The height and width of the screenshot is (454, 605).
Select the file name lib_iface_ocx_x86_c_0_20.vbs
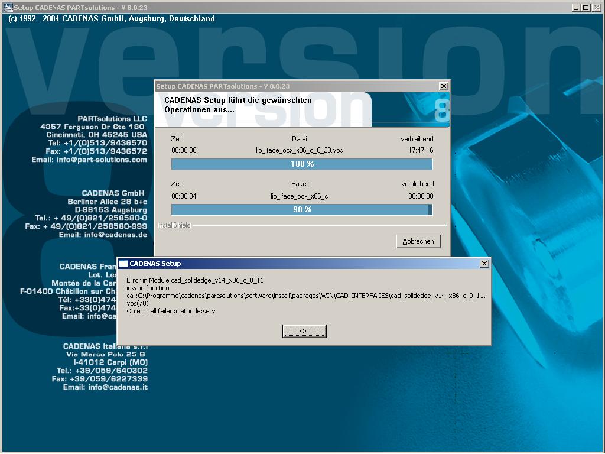(300, 150)
